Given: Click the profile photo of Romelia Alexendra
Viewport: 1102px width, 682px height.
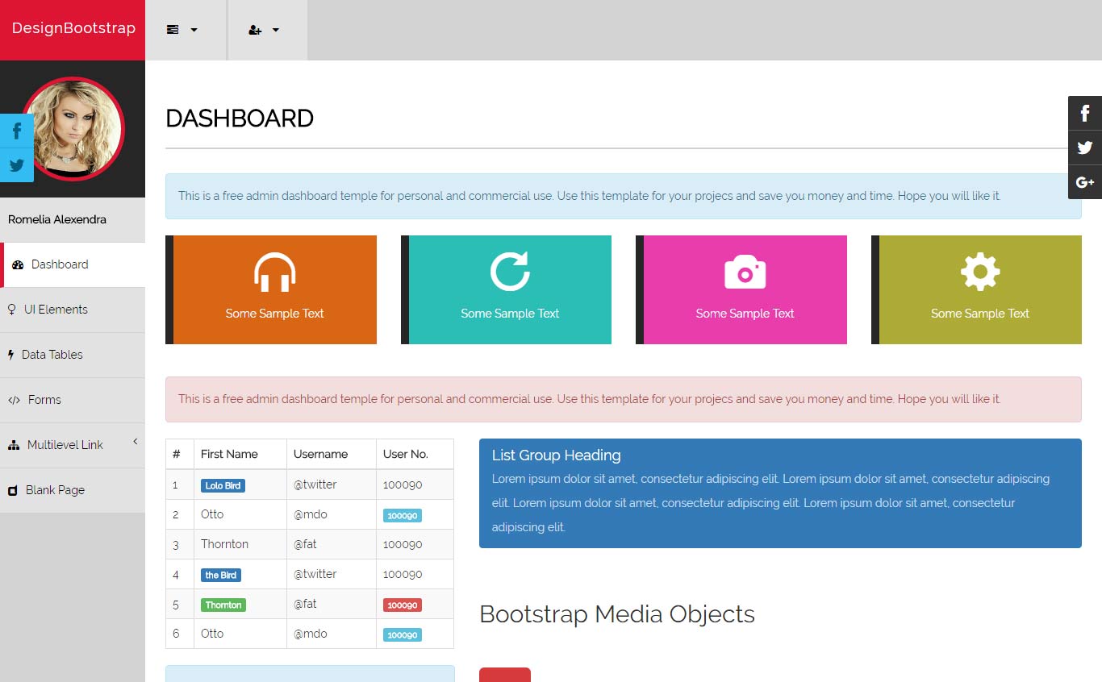Looking at the screenshot, I should (73, 129).
